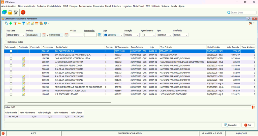258x136 pixels.
Task: Click the red exit icon in main toolbar
Action: (23, 12)
